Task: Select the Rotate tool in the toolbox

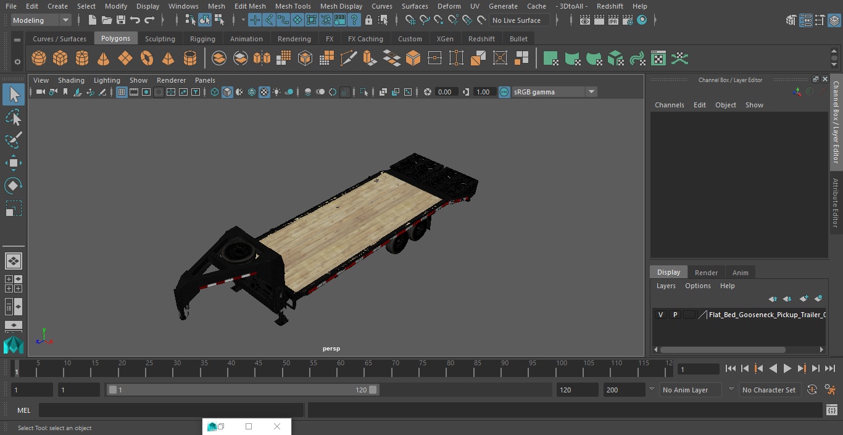Action: click(x=14, y=186)
